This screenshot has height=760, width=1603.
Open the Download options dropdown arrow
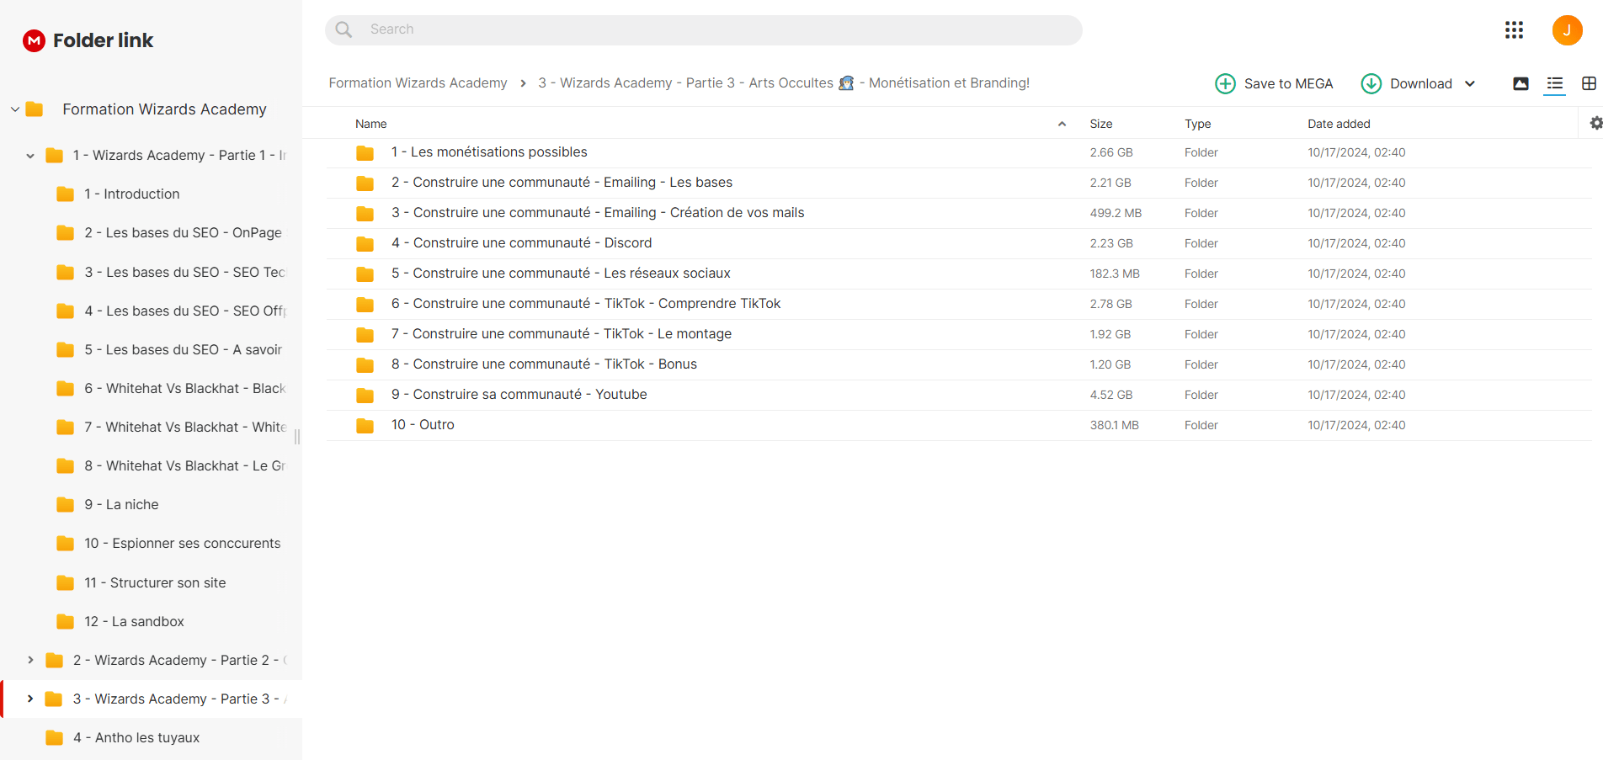point(1470,83)
